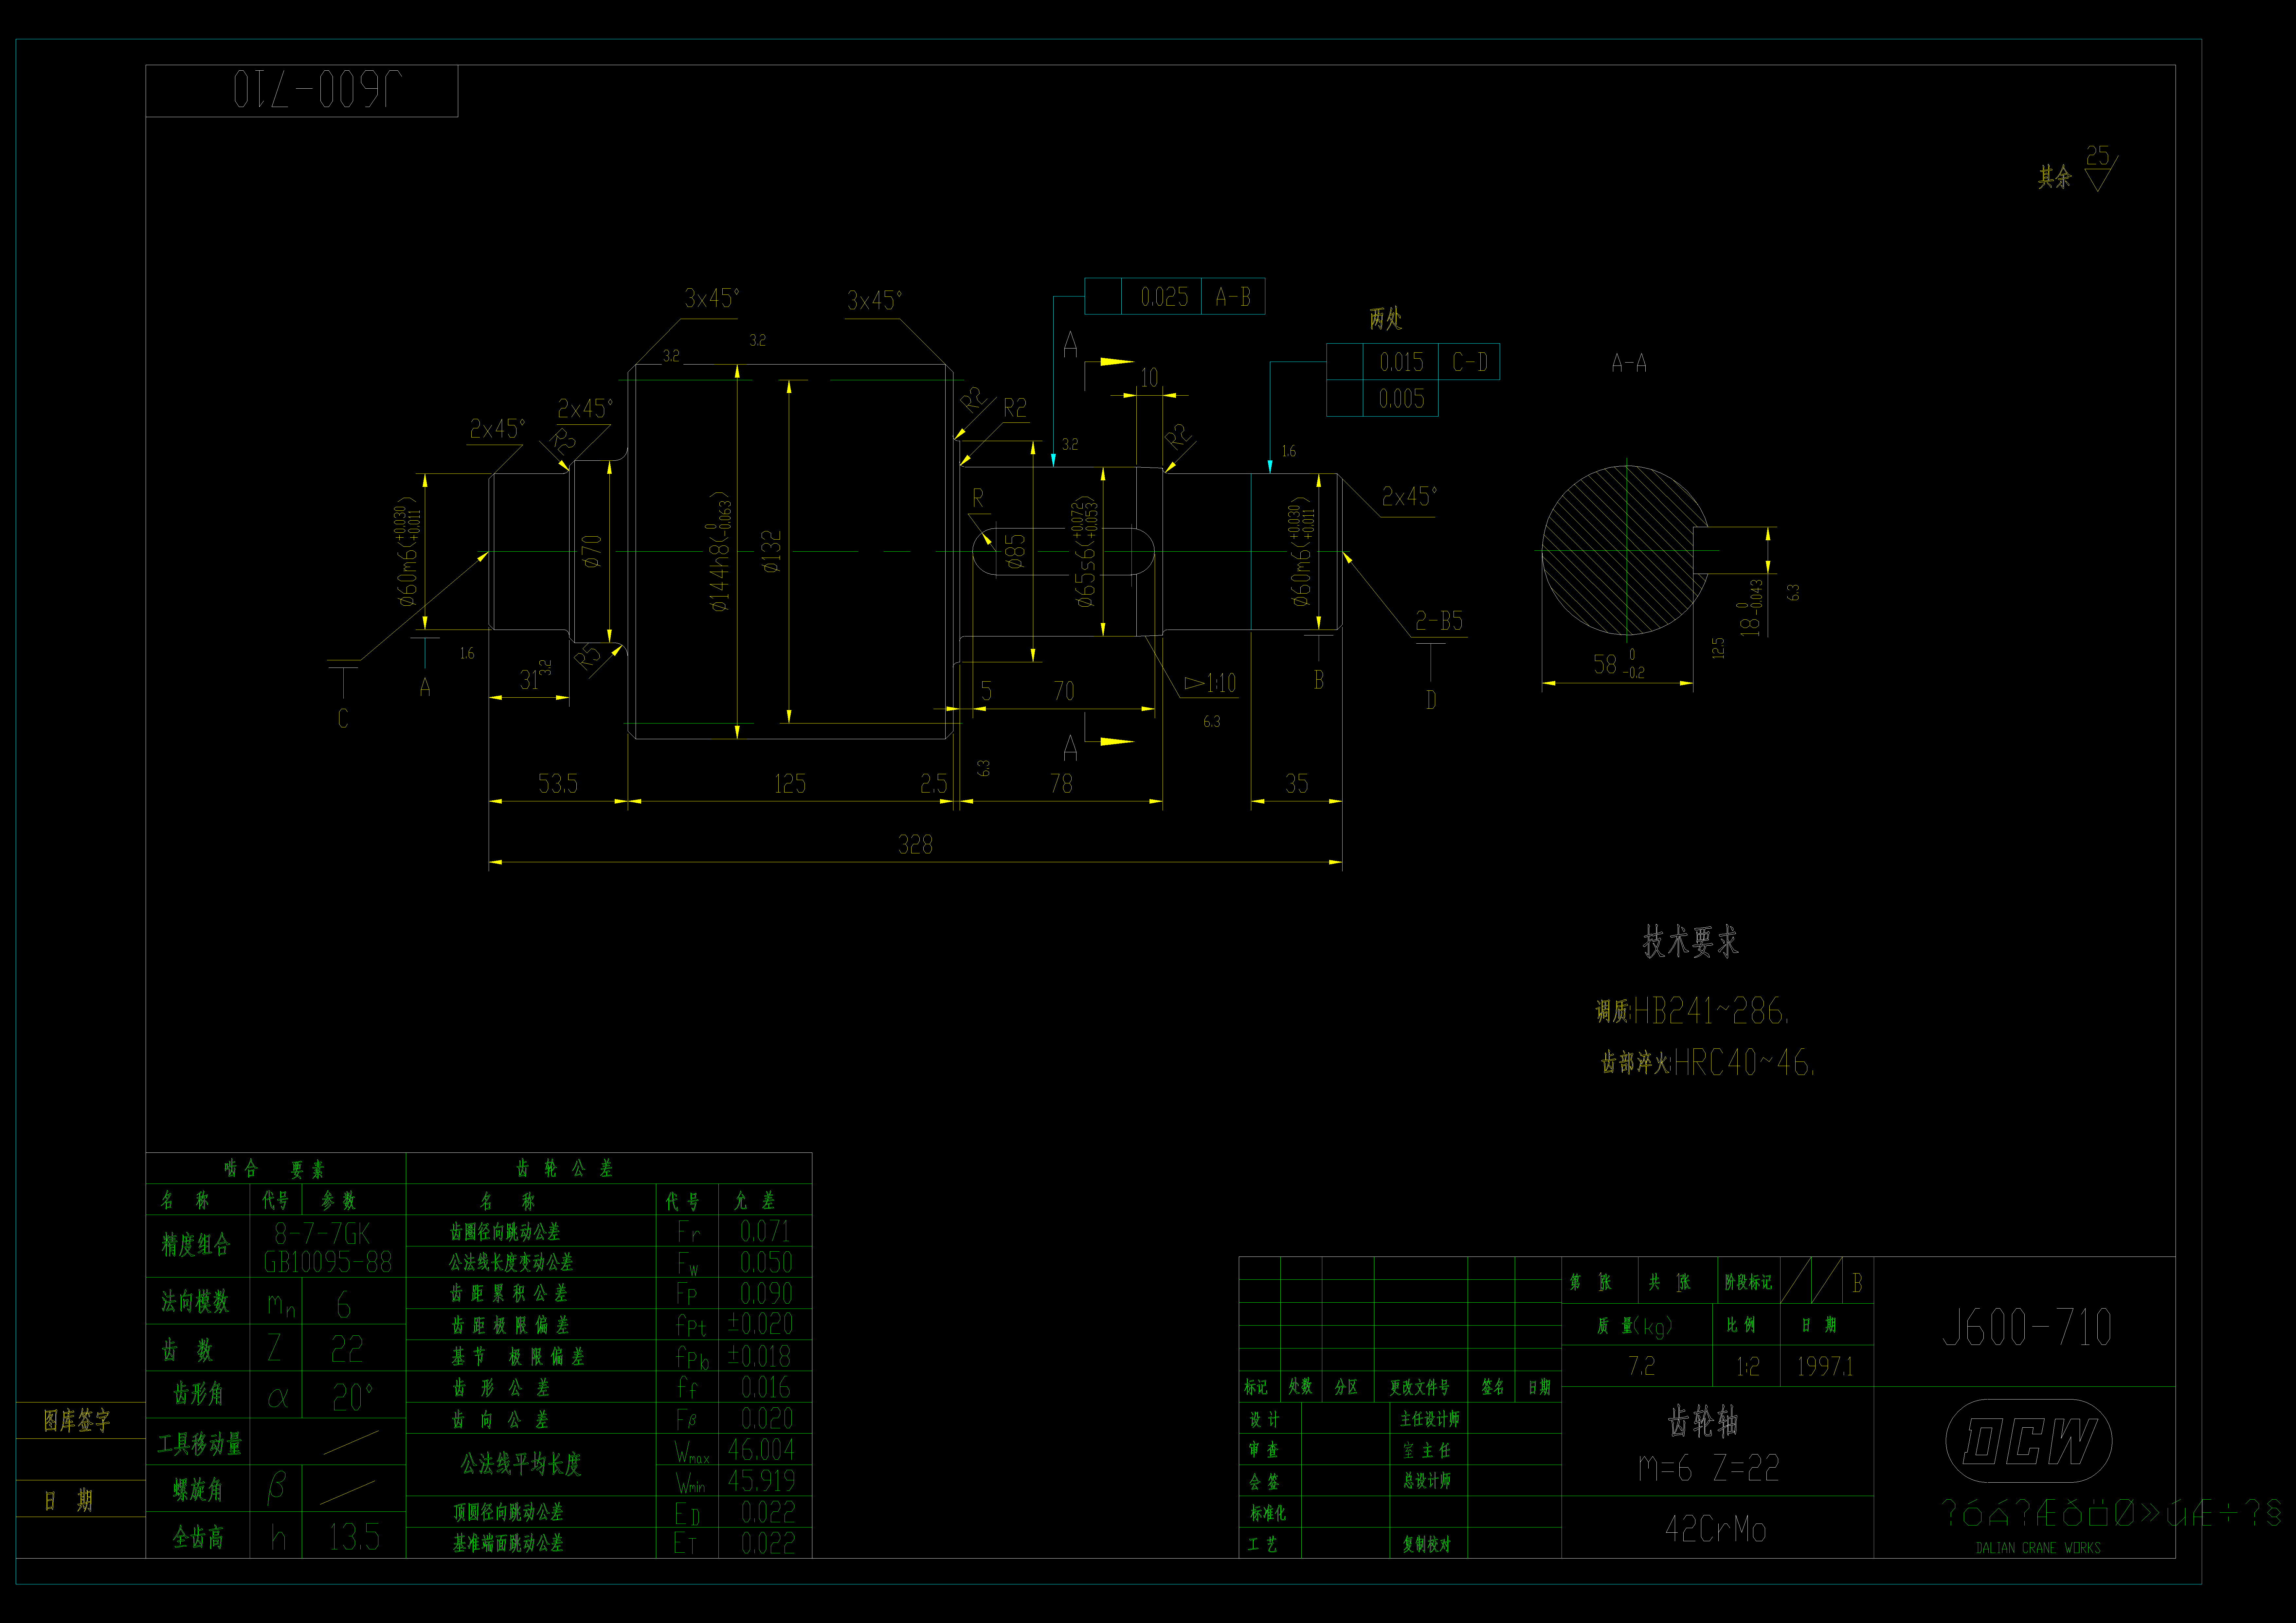The height and width of the screenshot is (1623, 2296).
Task: Select the A-A section view label
Action: (x=1629, y=363)
